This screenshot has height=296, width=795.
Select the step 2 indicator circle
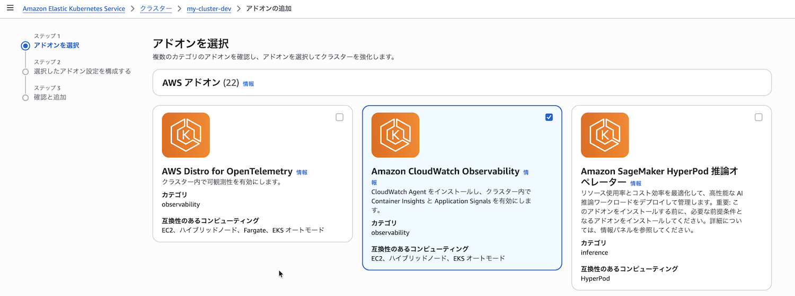(x=25, y=71)
